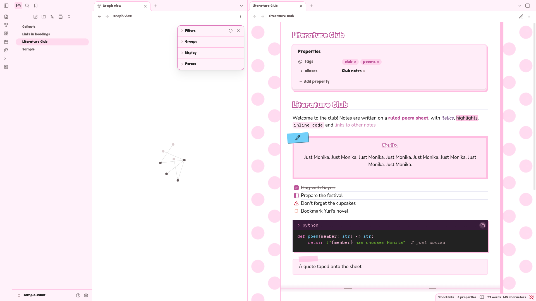Image resolution: width=536 pixels, height=301 pixels.
Task: Open the Links in headings note
Action: point(52,34)
